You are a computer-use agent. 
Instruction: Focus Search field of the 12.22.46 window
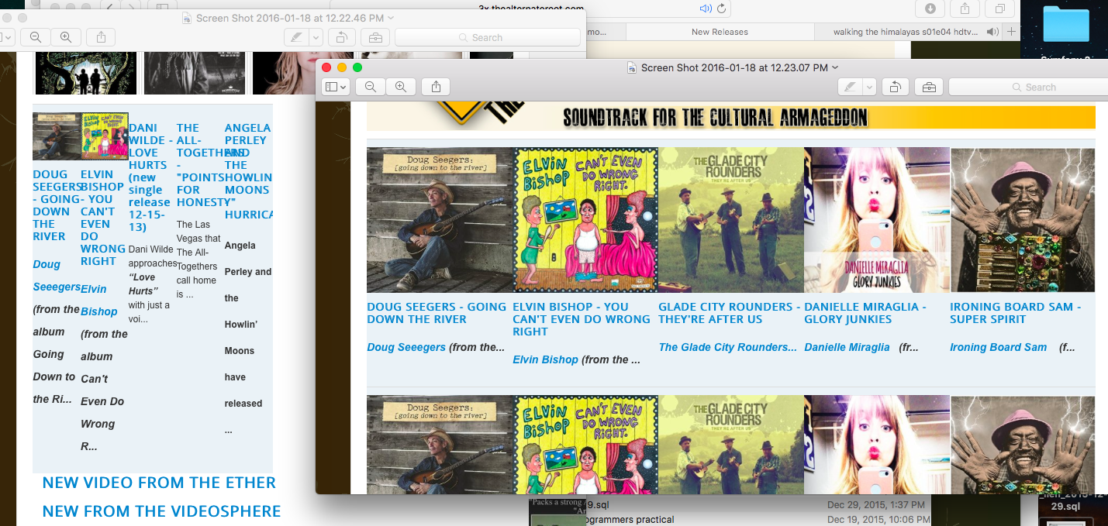click(x=488, y=37)
